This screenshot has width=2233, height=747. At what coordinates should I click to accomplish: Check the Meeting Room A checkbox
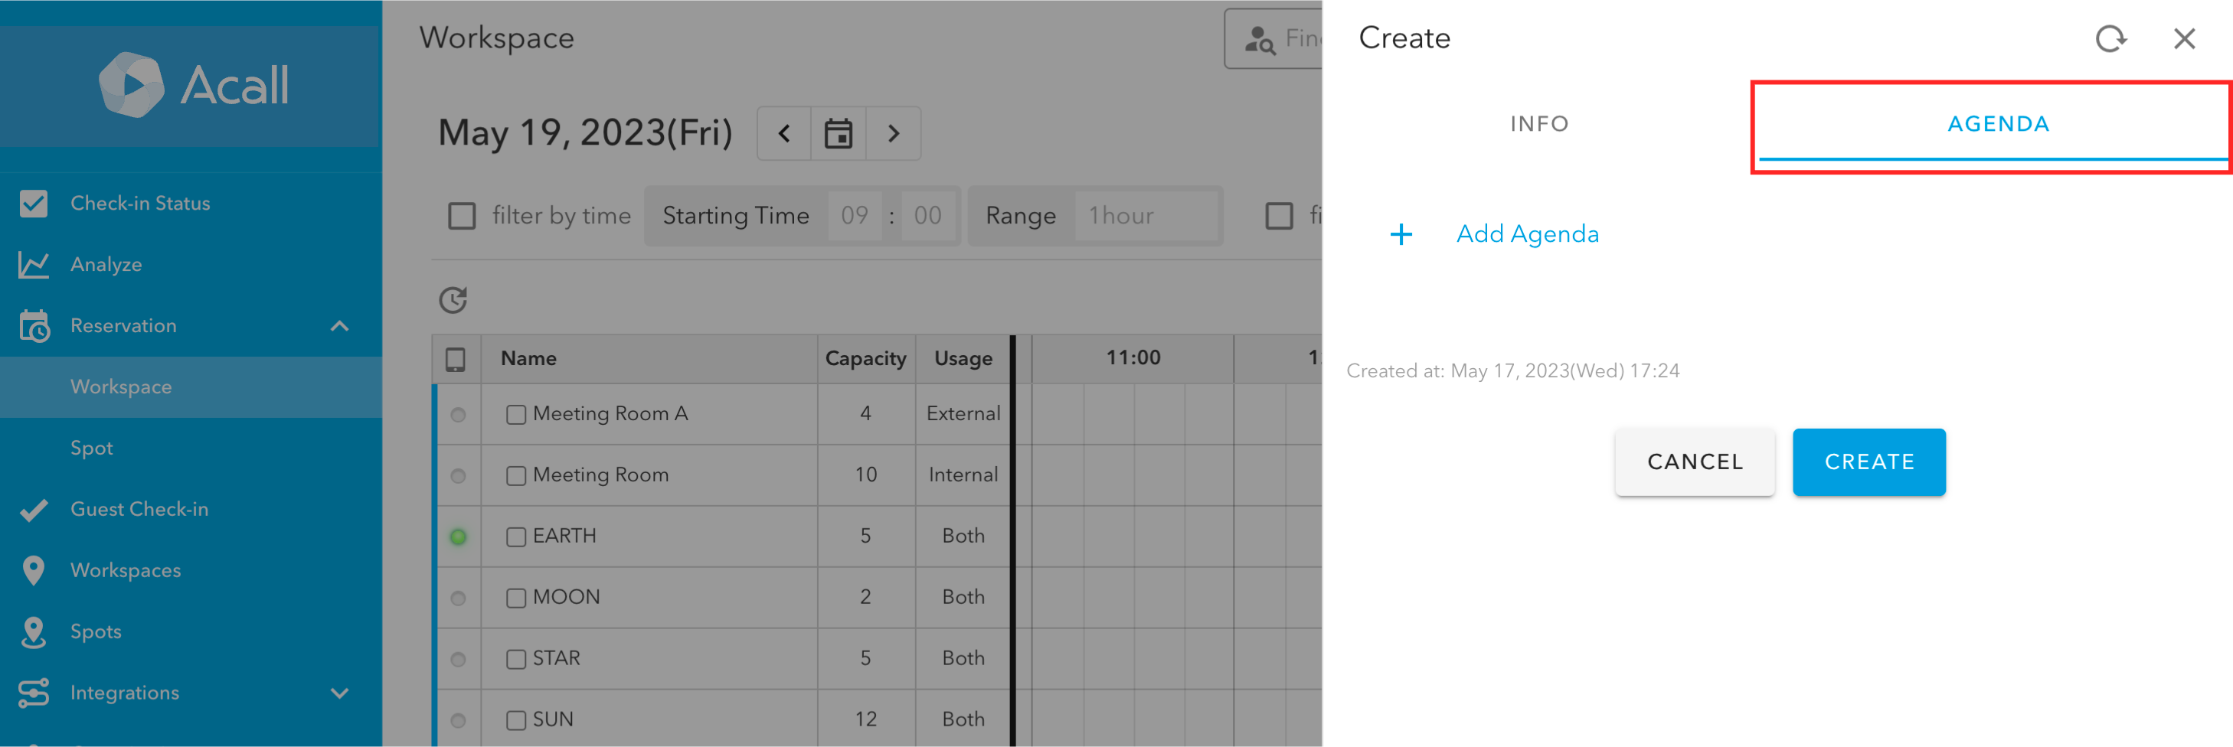(x=516, y=415)
